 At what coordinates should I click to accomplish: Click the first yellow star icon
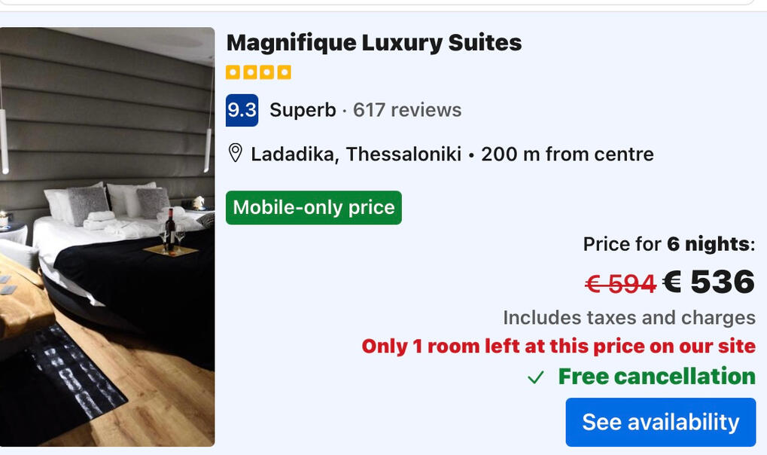click(233, 73)
